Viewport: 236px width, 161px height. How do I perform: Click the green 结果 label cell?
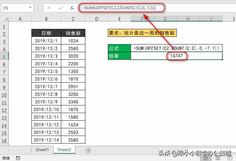[119, 56]
